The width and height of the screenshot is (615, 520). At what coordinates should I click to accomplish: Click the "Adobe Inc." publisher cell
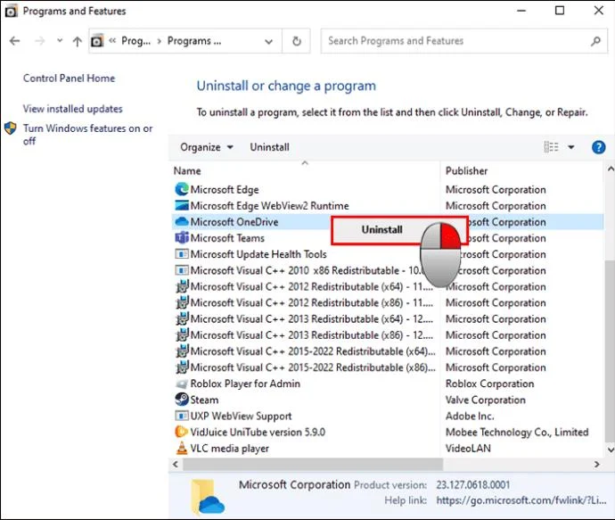[470, 416]
